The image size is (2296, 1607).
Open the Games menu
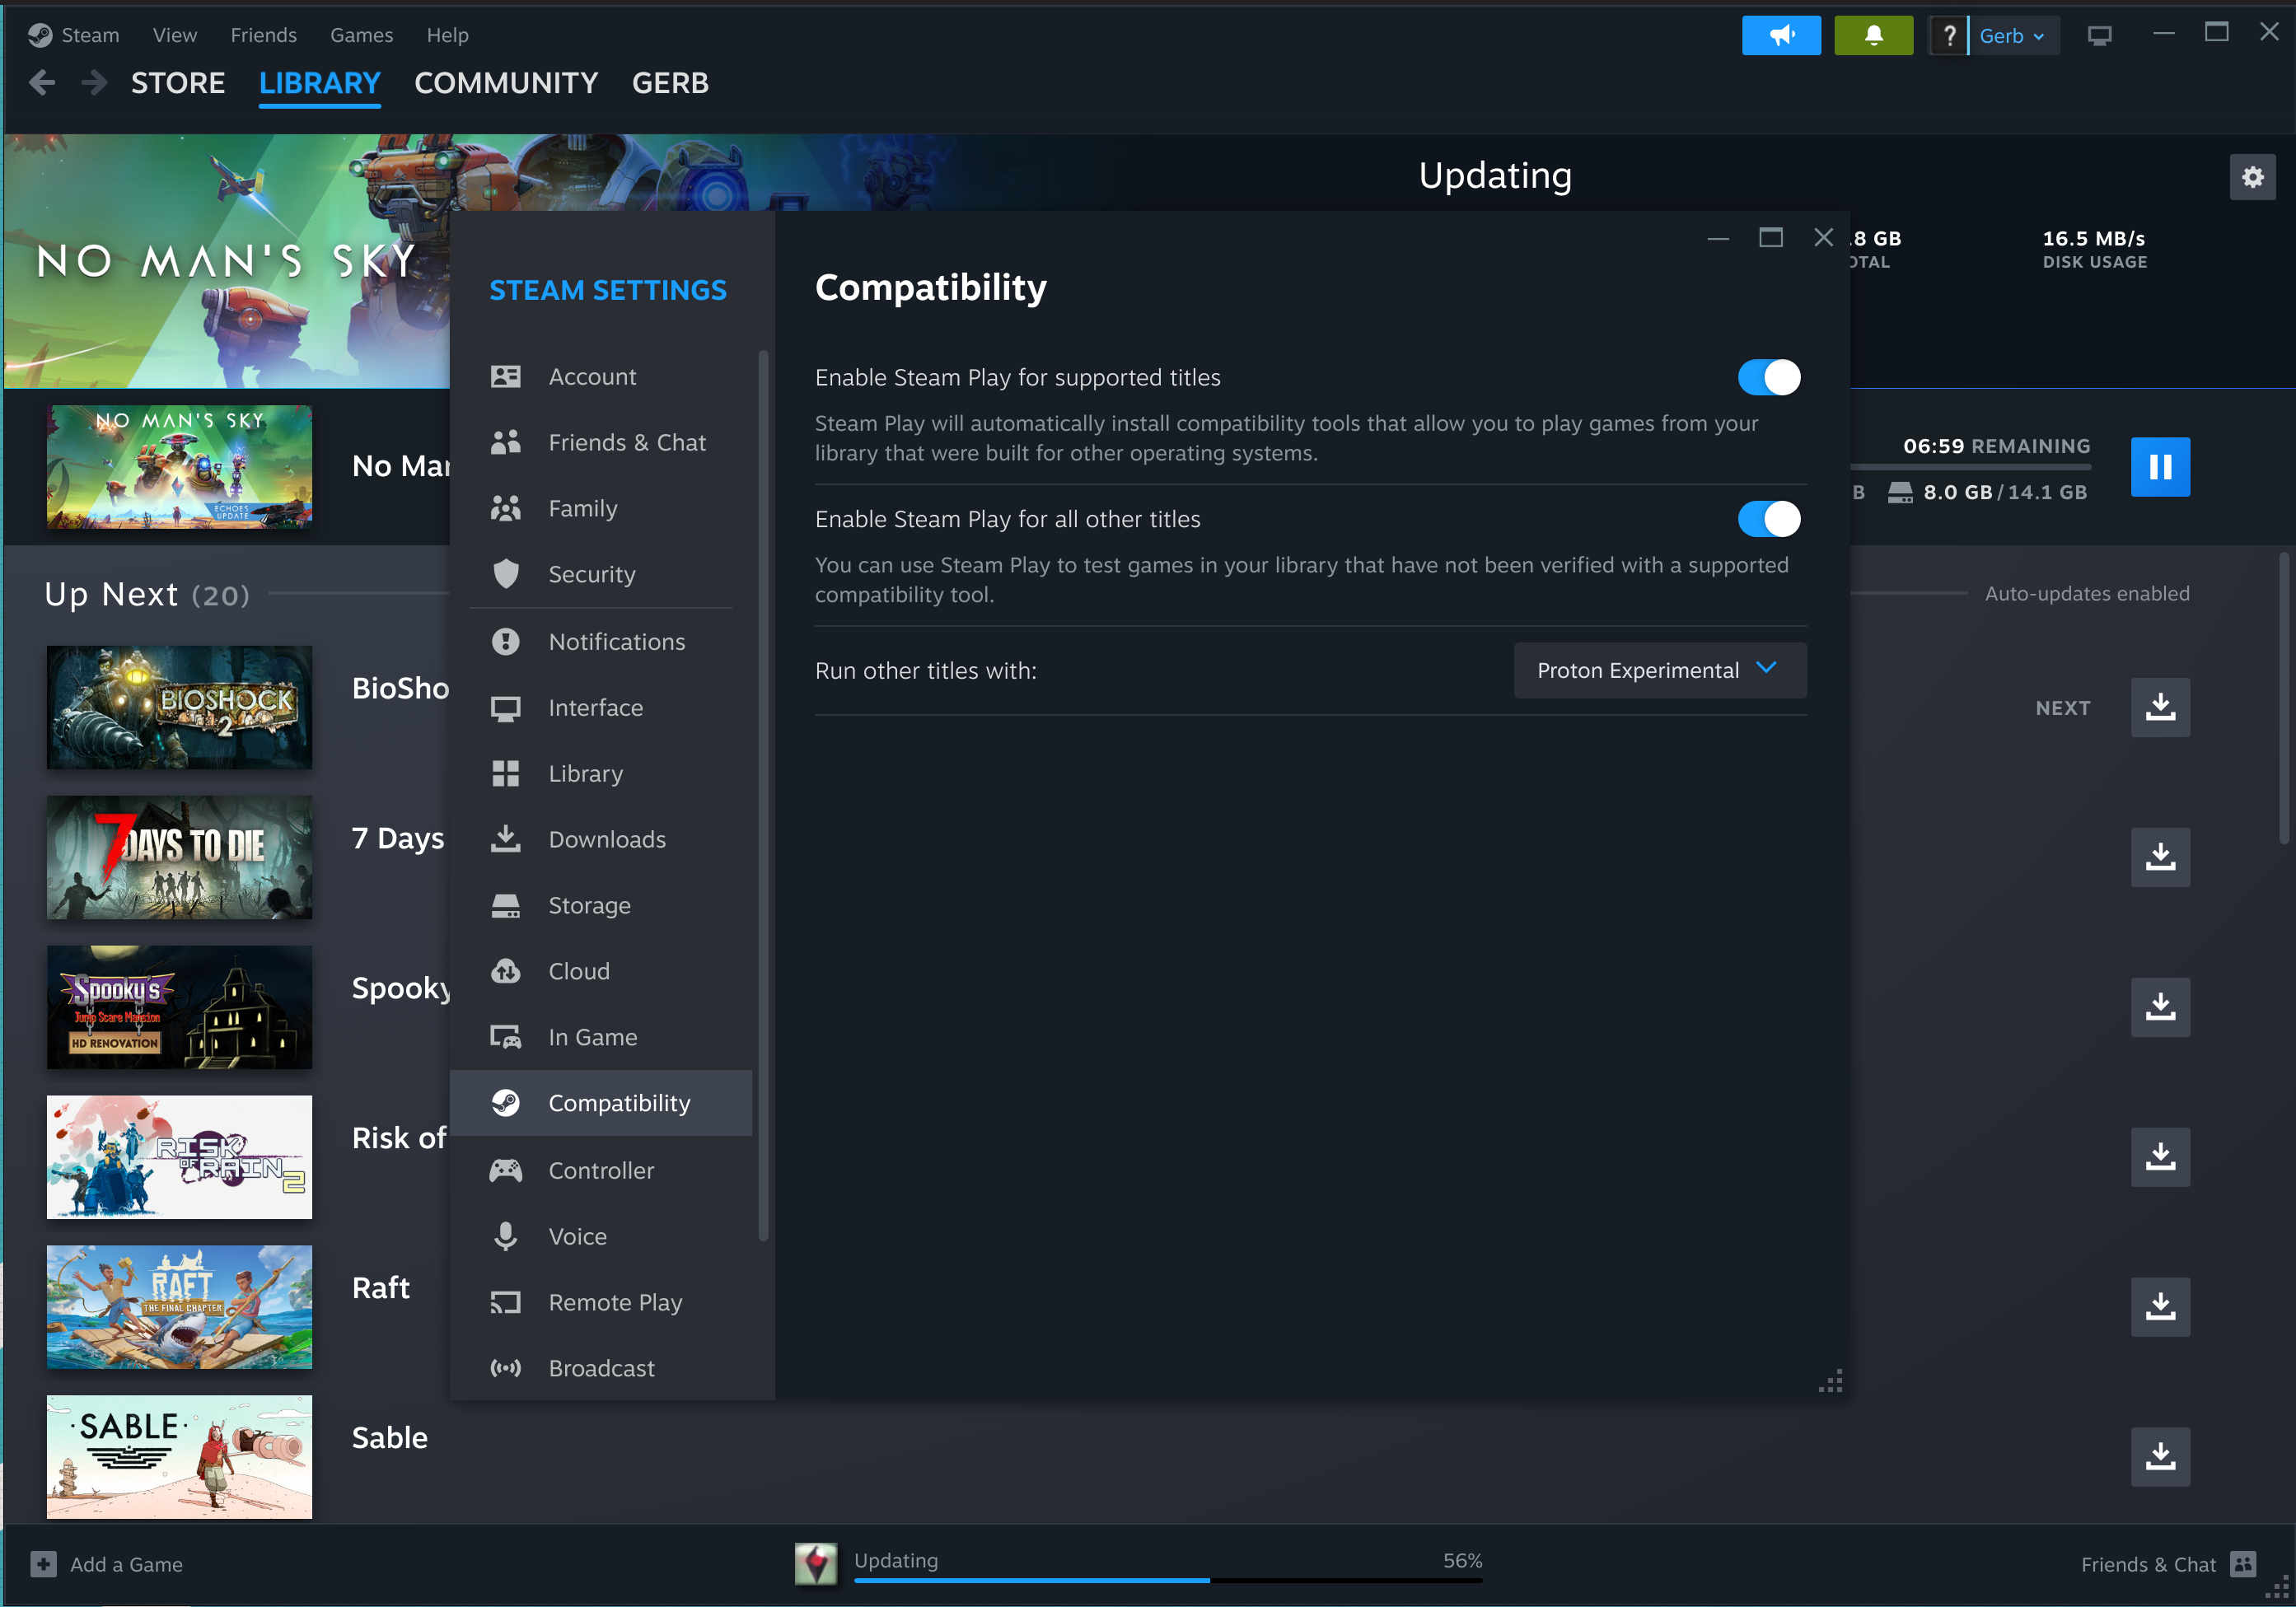pos(361,35)
